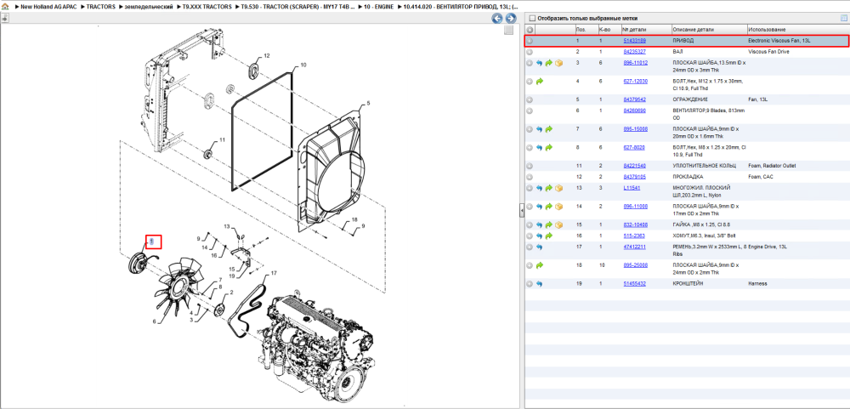Image resolution: width=850 pixels, height=409 pixels.
Task: Click the green forward arrow for part 627-12030
Action: pos(540,82)
